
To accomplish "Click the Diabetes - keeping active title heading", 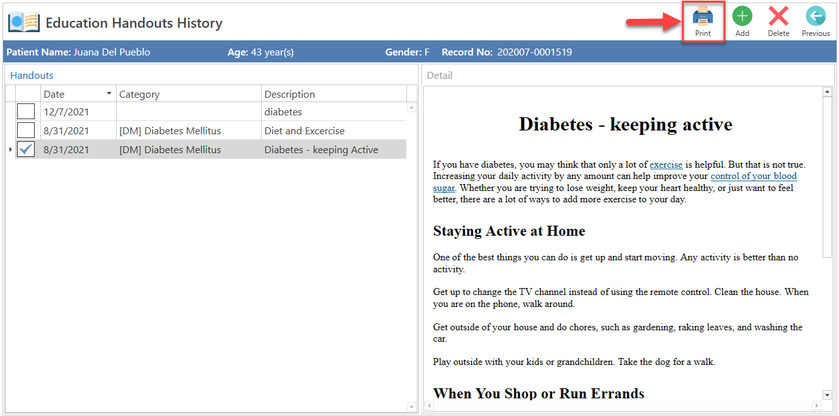I will pos(625,124).
